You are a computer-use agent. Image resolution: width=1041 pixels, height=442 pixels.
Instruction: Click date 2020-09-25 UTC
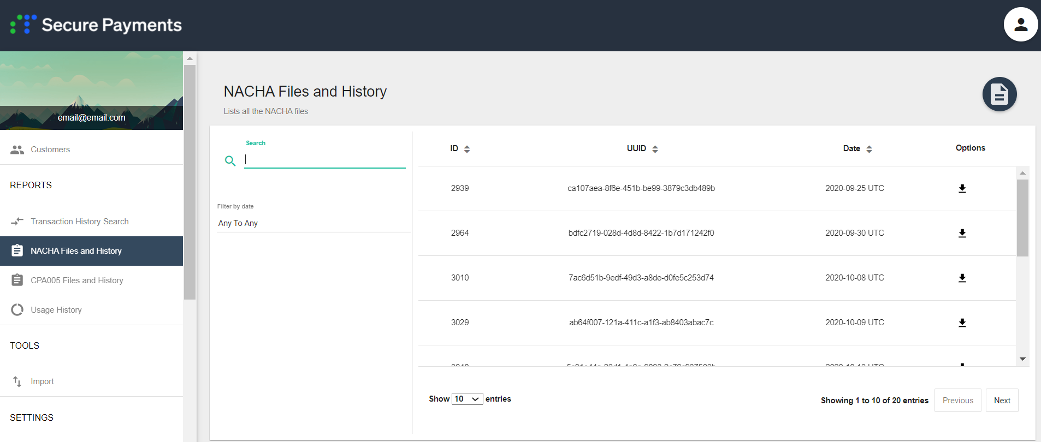coord(855,188)
